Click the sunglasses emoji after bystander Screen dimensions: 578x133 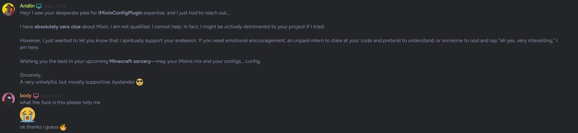pos(139,82)
